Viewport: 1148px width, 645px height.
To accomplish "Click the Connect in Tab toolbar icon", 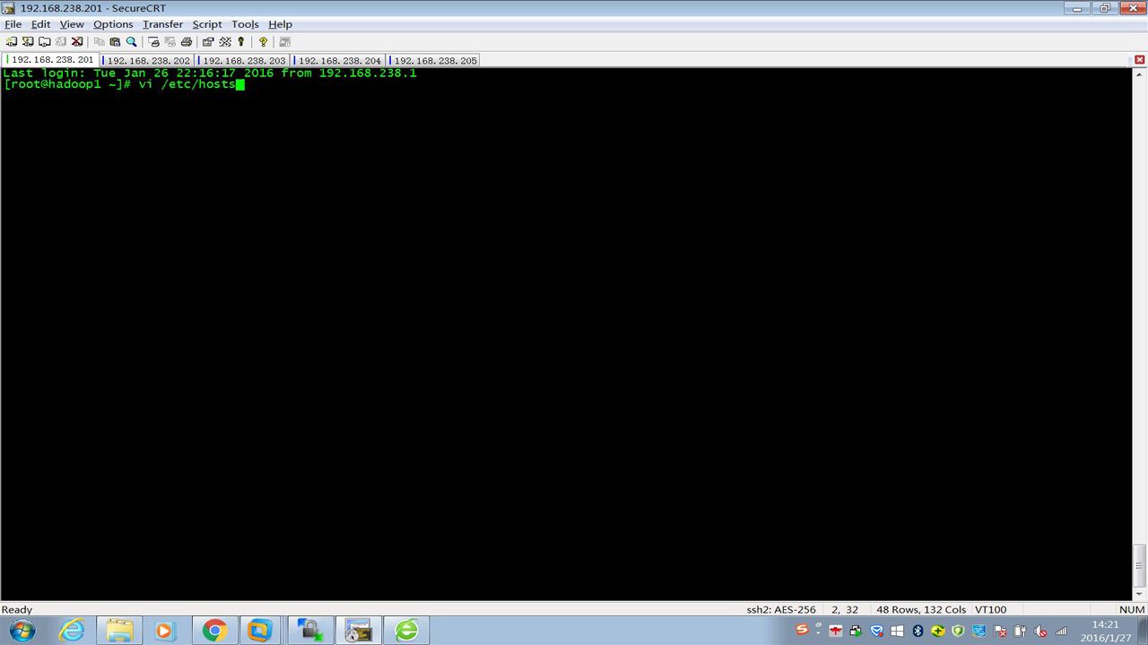I will tap(45, 41).
